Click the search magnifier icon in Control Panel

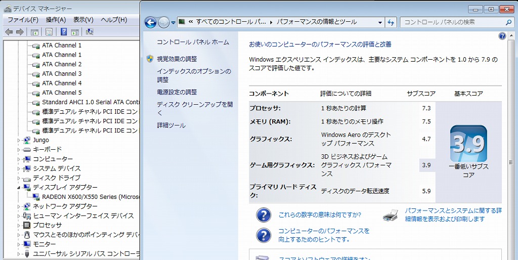point(508,22)
